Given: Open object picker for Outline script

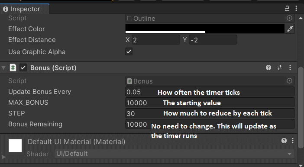Looking at the screenshot, I should pyautogui.click(x=289, y=18).
